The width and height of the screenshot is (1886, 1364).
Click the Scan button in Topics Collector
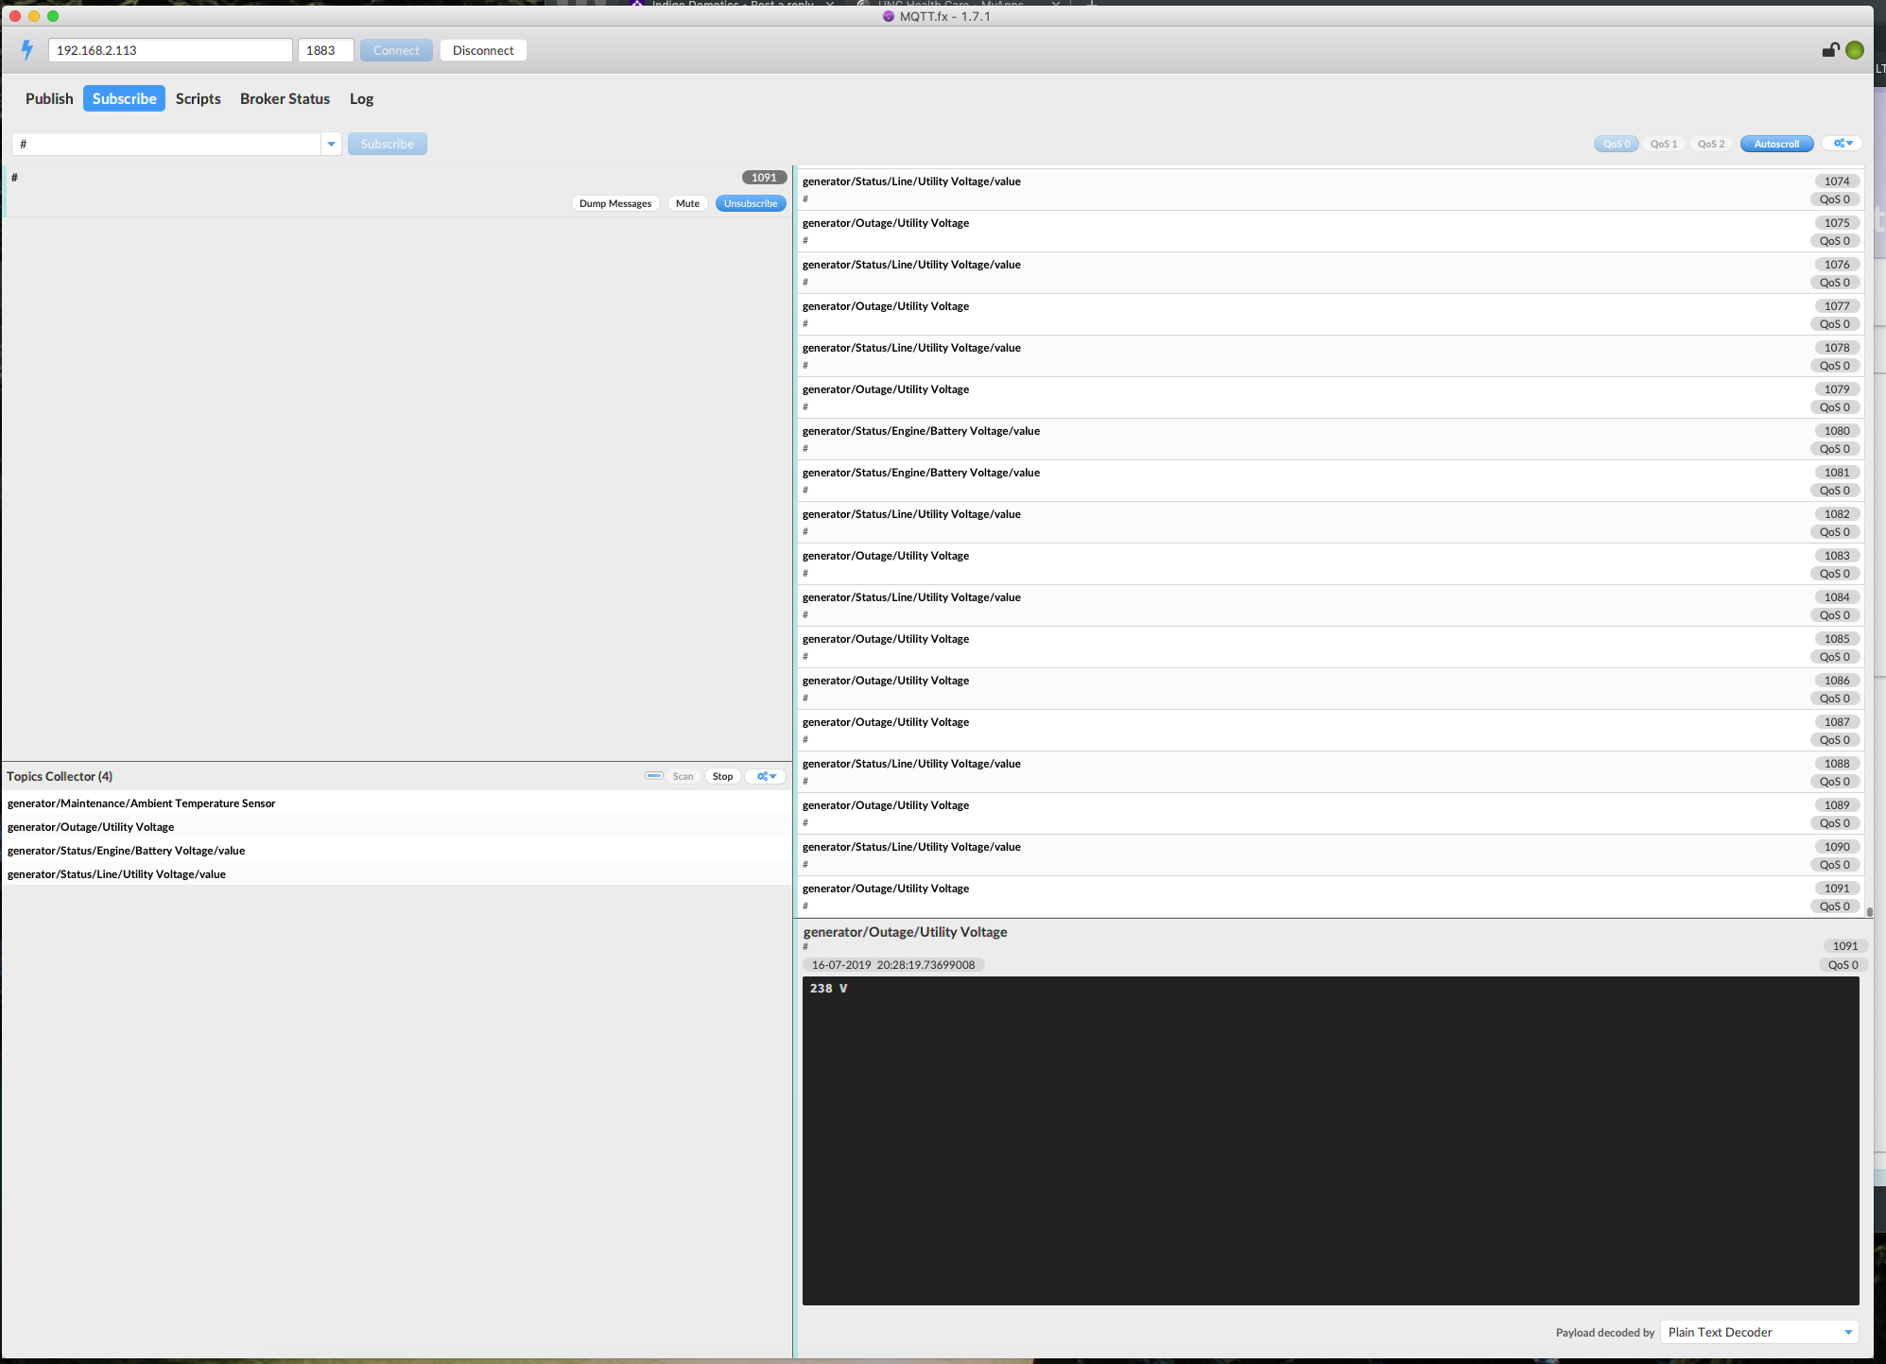click(683, 776)
